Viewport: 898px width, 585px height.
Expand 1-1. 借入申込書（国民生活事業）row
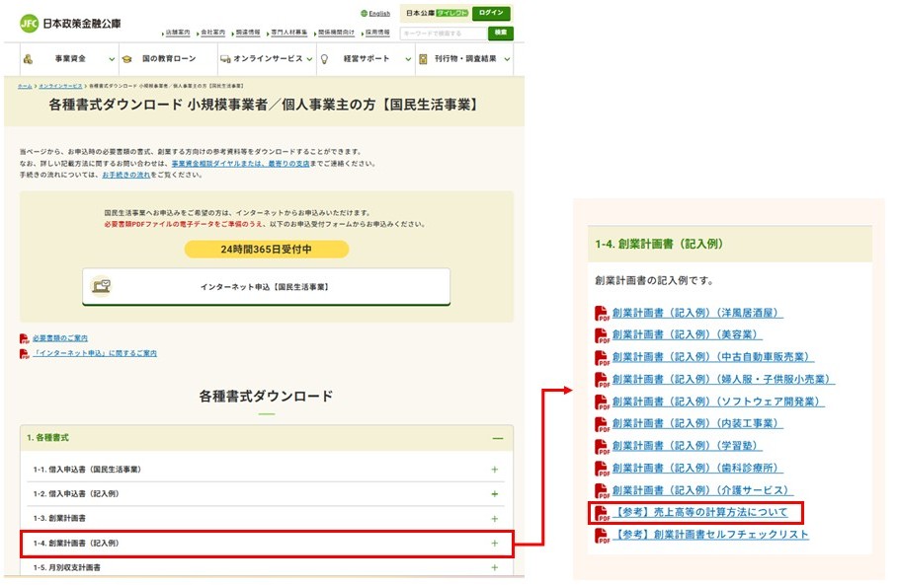tap(494, 470)
